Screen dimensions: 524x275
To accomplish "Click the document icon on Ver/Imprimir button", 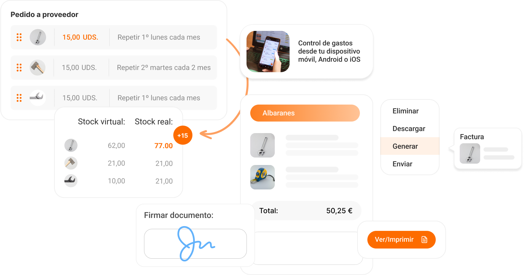I will 424,240.
